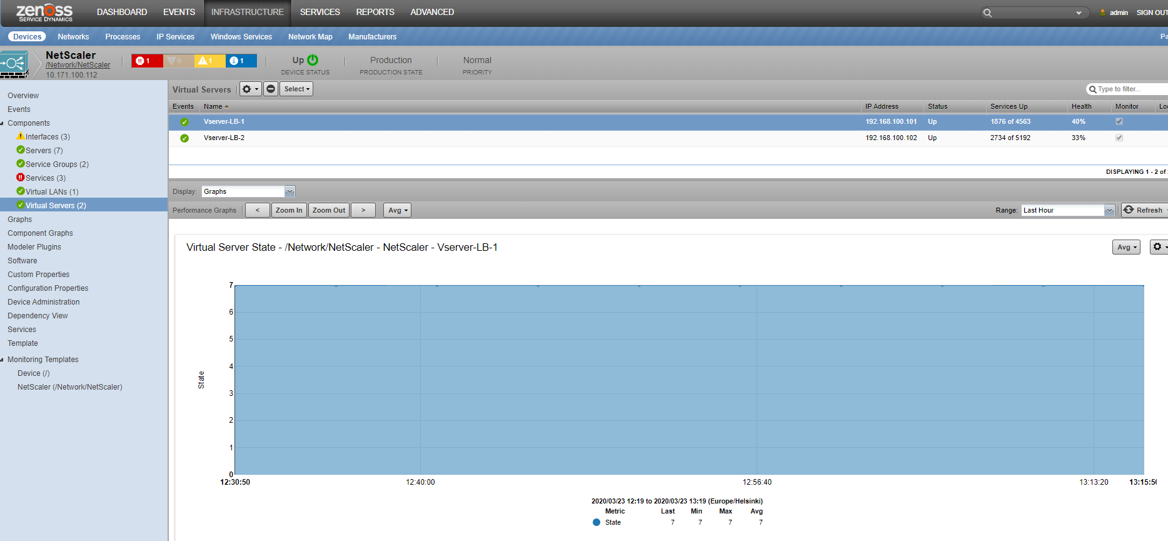Click the blue State legend dot
The width and height of the screenshot is (1168, 541).
tap(597, 522)
